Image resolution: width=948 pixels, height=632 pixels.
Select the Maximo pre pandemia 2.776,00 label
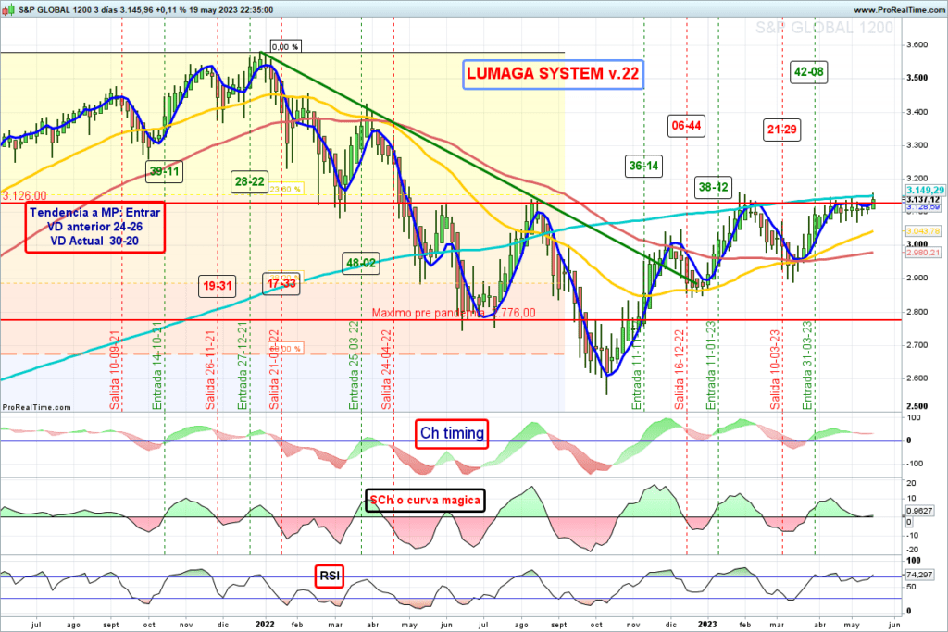tap(454, 313)
